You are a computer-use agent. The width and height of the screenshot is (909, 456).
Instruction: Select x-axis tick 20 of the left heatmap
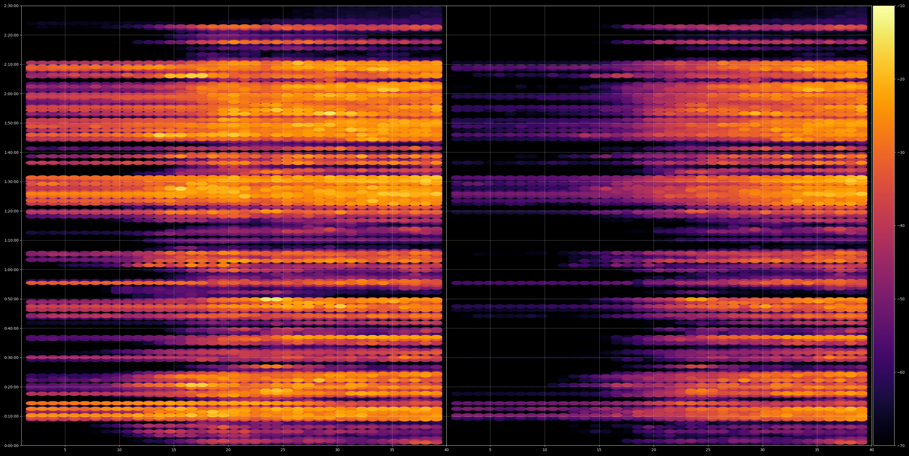coord(228,450)
